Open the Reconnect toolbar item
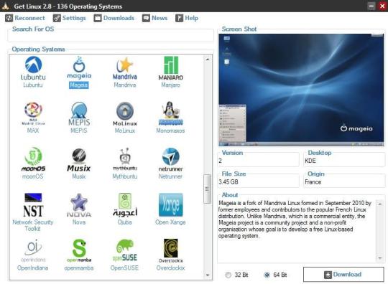Viewport: 388px width, 284px height. (x=25, y=18)
